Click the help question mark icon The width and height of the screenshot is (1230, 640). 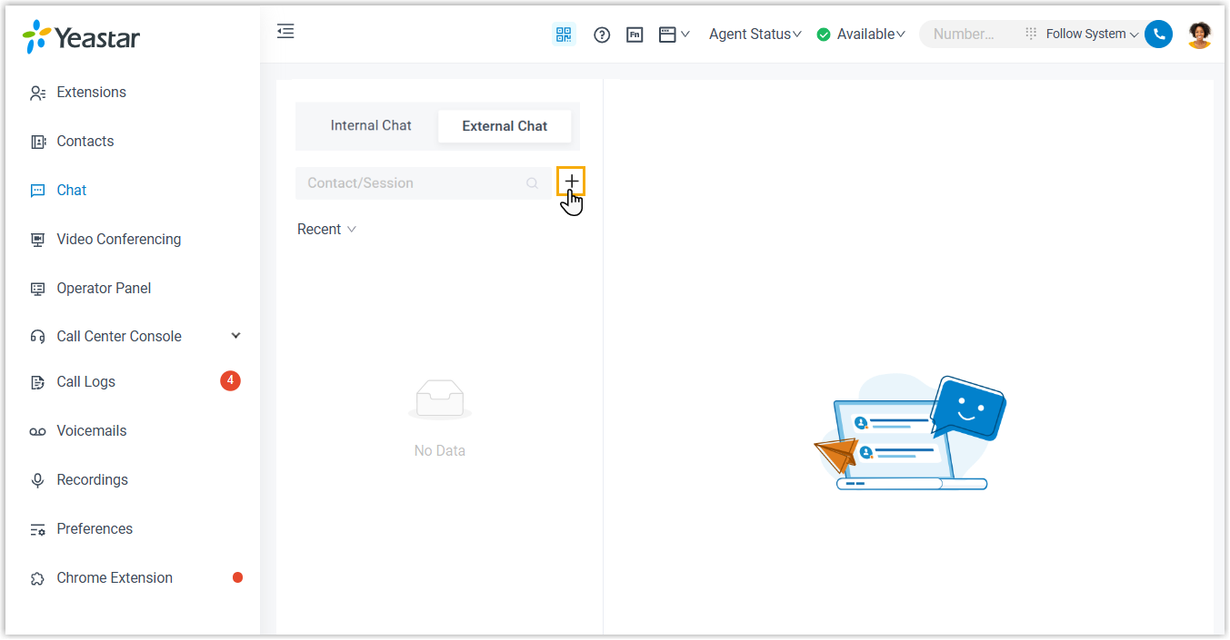tap(602, 34)
